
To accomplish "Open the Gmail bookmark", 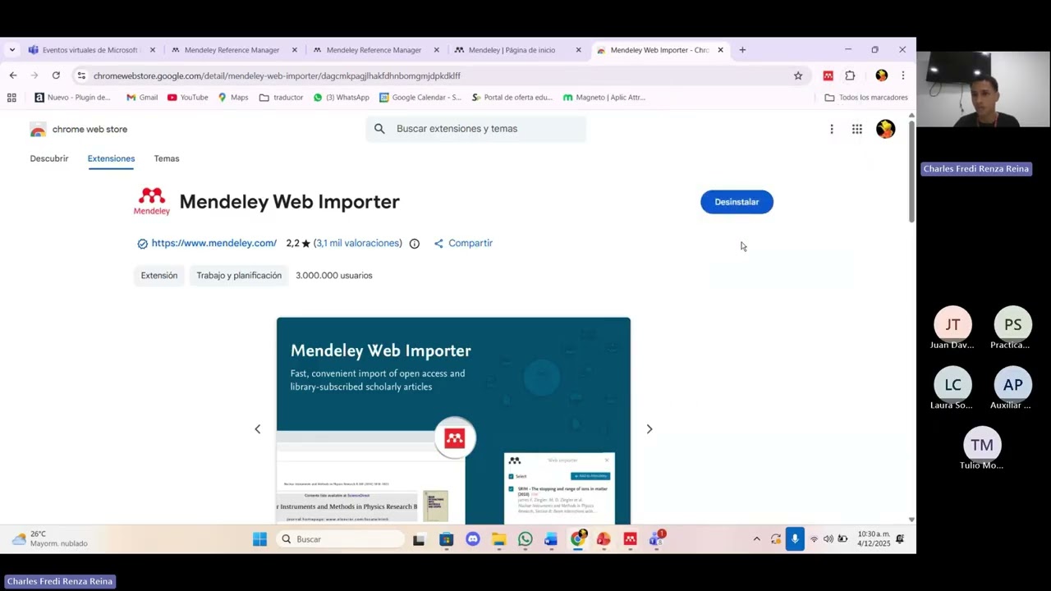I will (141, 98).
